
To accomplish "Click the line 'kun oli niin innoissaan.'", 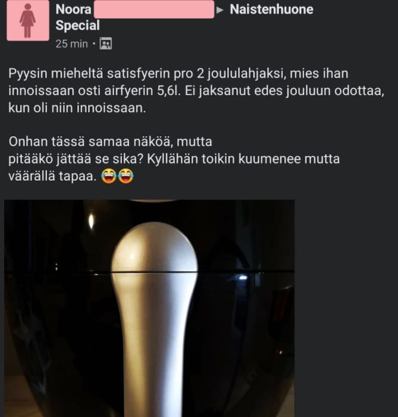I will pos(77,108).
